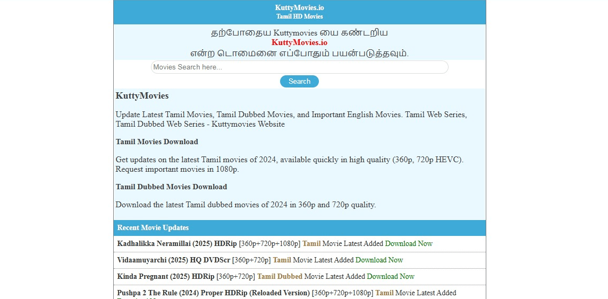Click Download Now for Kadhalikka Neramillai
This screenshot has width=608, height=299.
point(409,244)
